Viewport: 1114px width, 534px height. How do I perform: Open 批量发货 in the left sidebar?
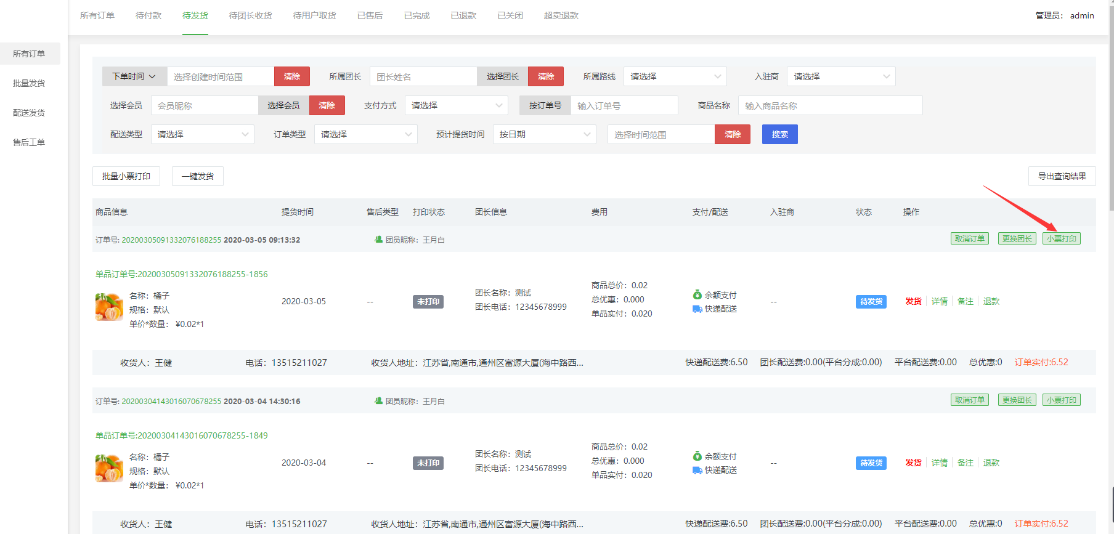29,83
